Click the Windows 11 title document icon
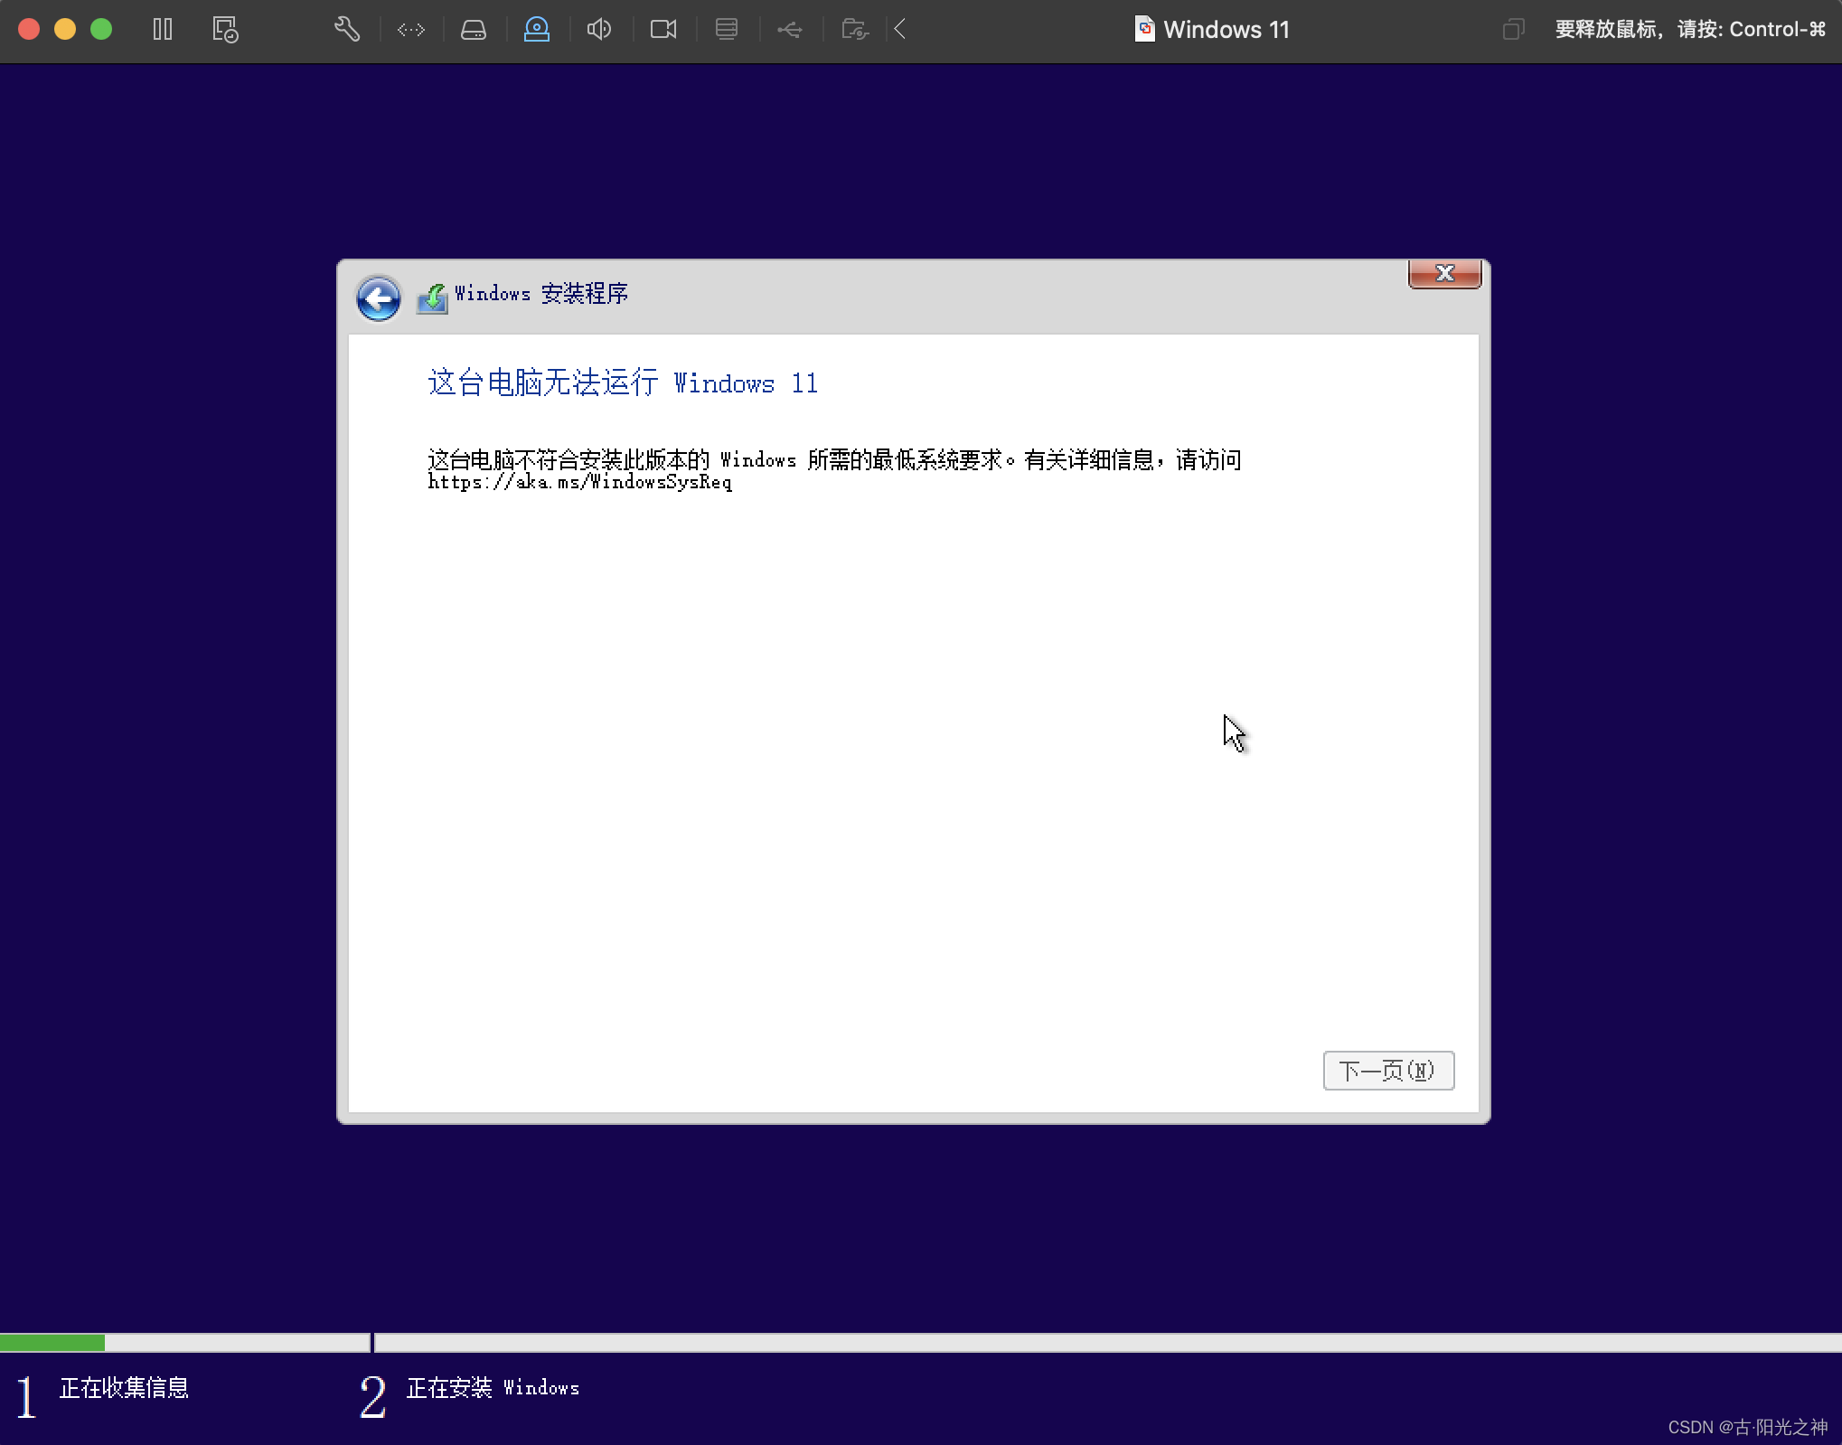The height and width of the screenshot is (1445, 1842). click(x=1144, y=29)
